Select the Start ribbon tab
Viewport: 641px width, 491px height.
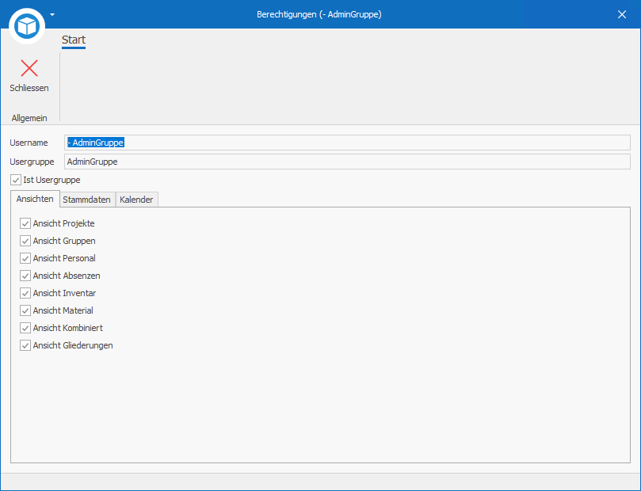coord(74,40)
